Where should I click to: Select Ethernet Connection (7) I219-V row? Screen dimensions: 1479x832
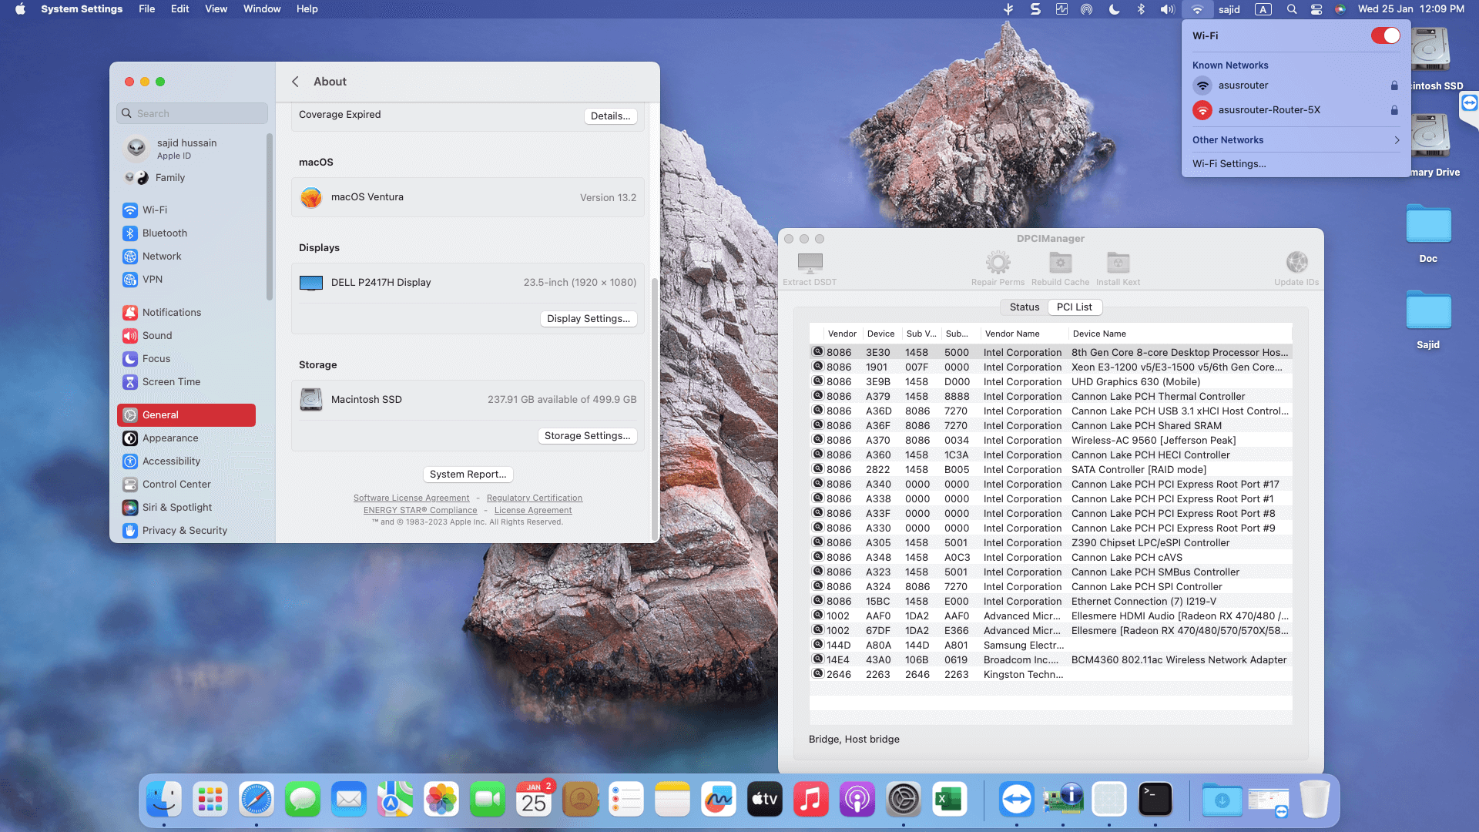pyautogui.click(x=1051, y=601)
